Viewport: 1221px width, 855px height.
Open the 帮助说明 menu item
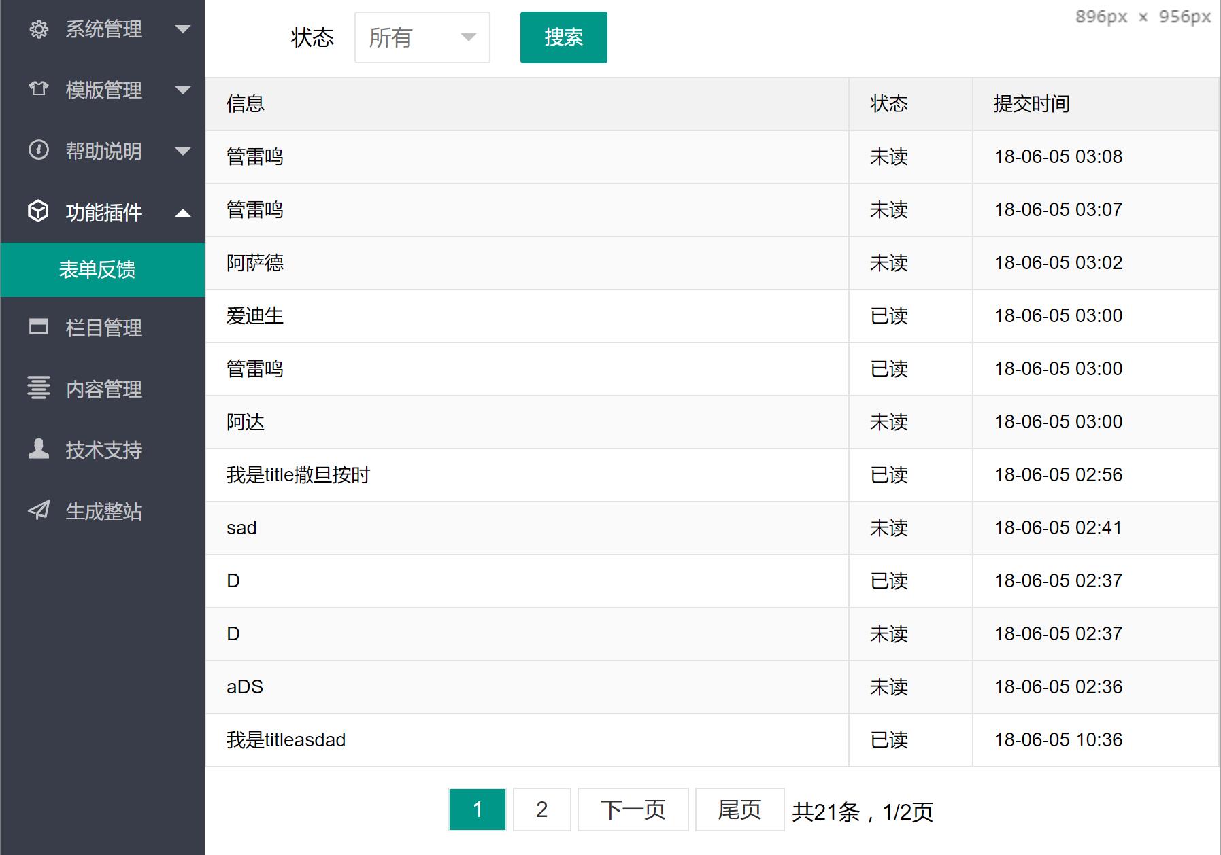103,151
